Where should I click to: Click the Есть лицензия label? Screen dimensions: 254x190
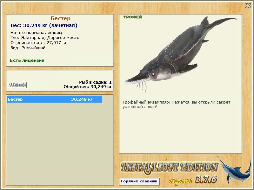[27, 60]
